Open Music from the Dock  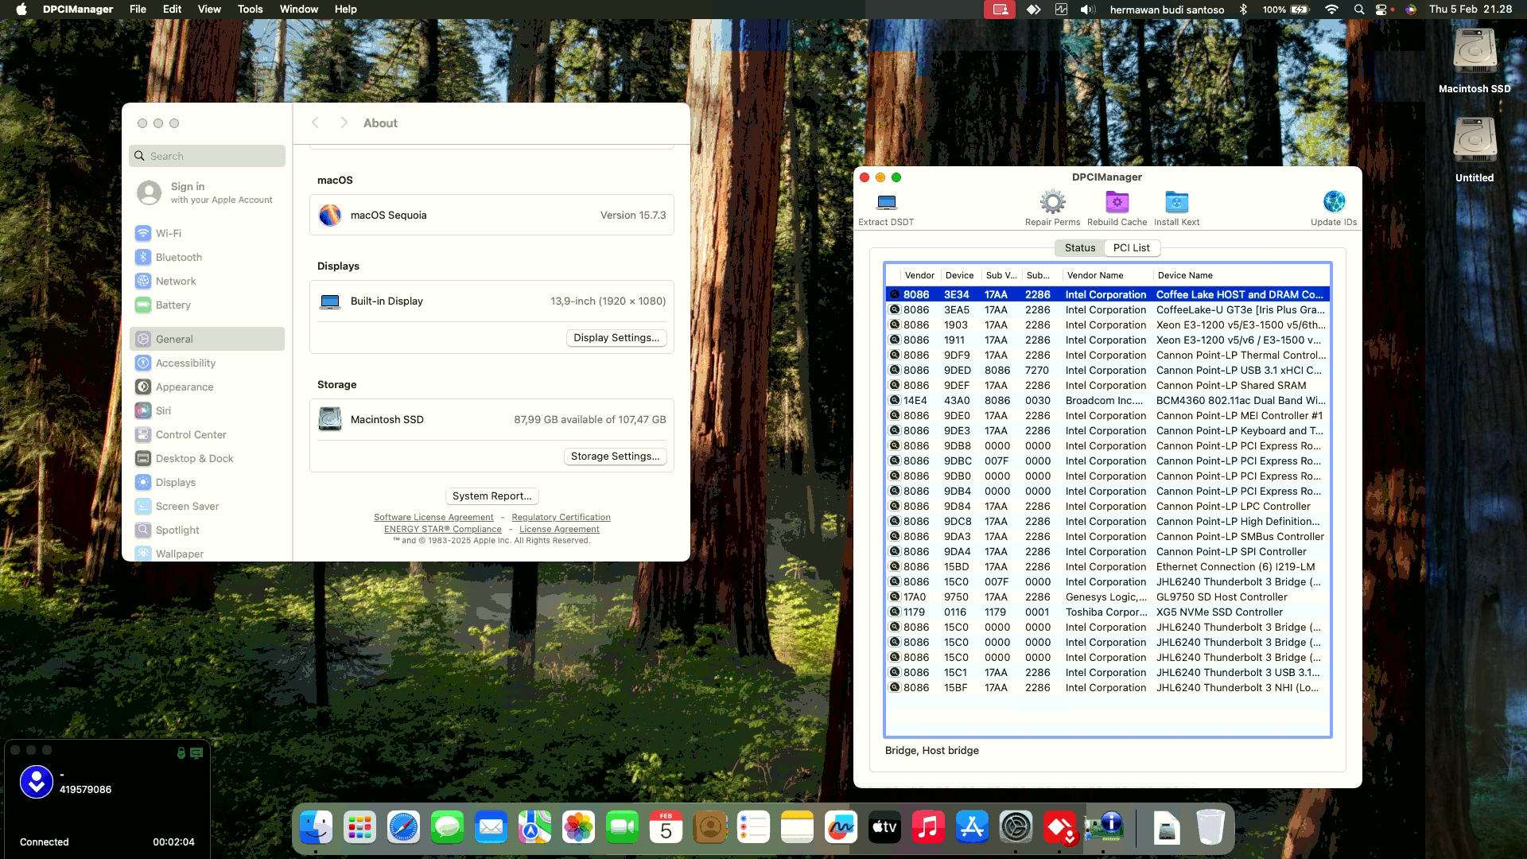(928, 828)
